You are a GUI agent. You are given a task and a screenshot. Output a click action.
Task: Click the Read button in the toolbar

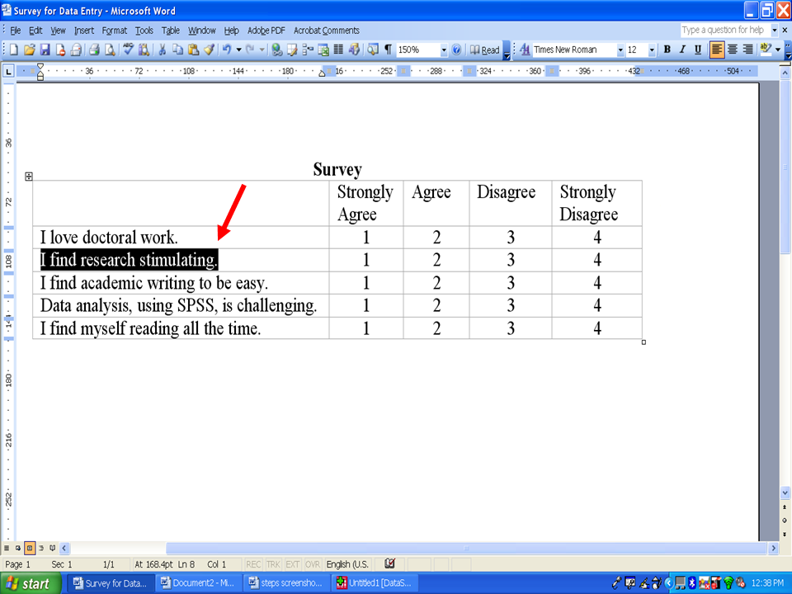pos(485,49)
